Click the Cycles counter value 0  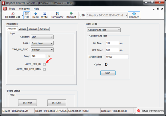point(106,64)
